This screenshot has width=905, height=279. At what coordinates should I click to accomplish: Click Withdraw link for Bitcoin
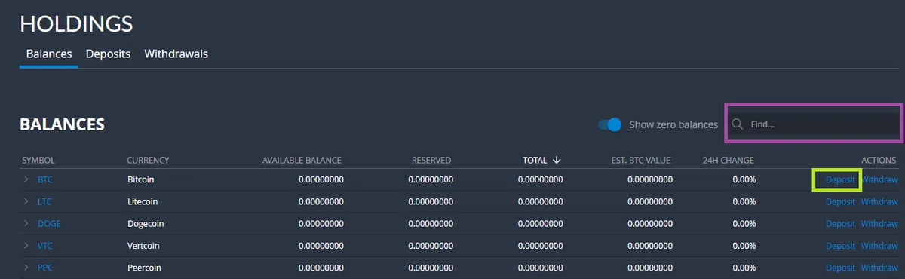point(879,180)
